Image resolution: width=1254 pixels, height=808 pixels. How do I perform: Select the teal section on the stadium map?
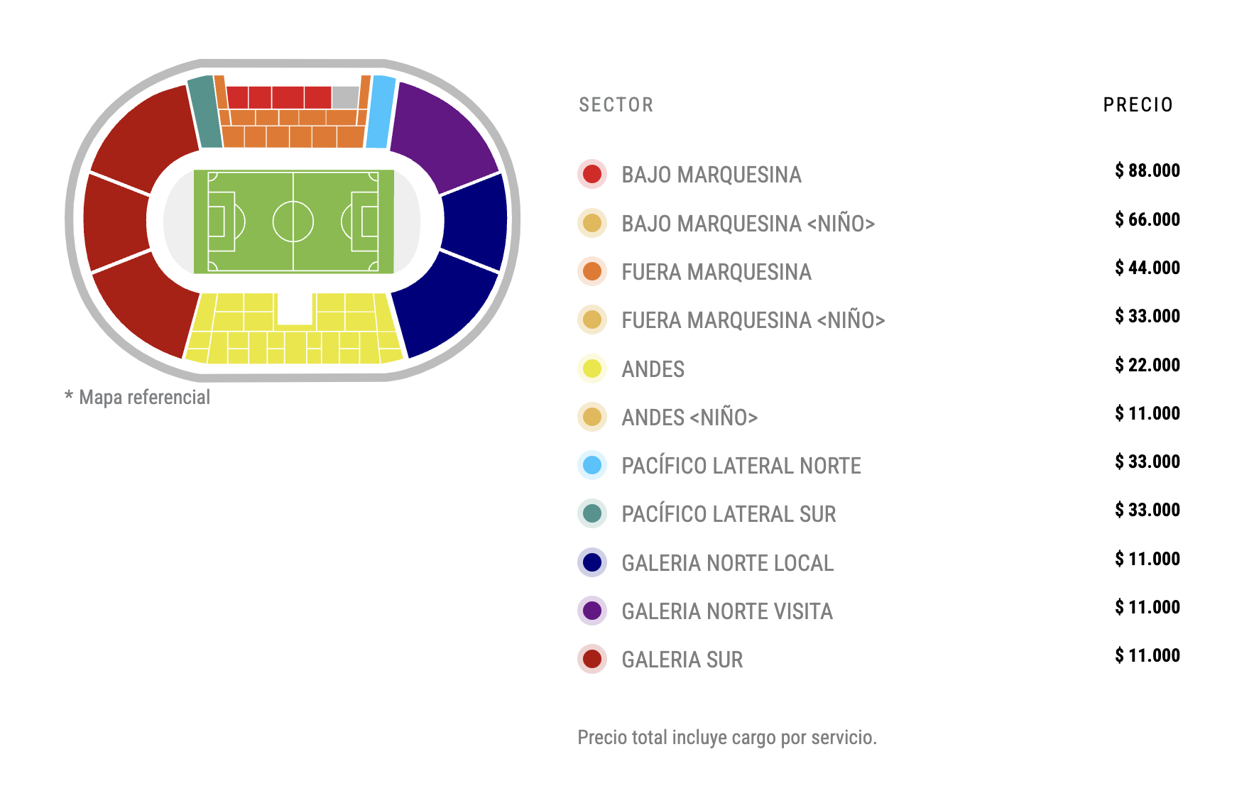[205, 112]
